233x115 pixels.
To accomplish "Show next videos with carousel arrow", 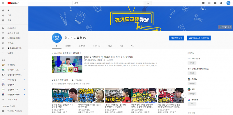I will pos(184,95).
